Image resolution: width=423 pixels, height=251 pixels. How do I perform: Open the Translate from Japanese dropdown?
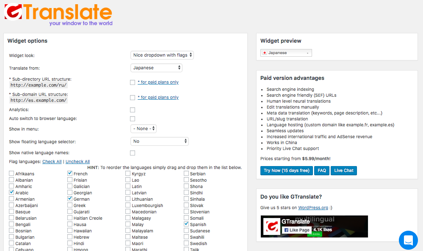157,68
